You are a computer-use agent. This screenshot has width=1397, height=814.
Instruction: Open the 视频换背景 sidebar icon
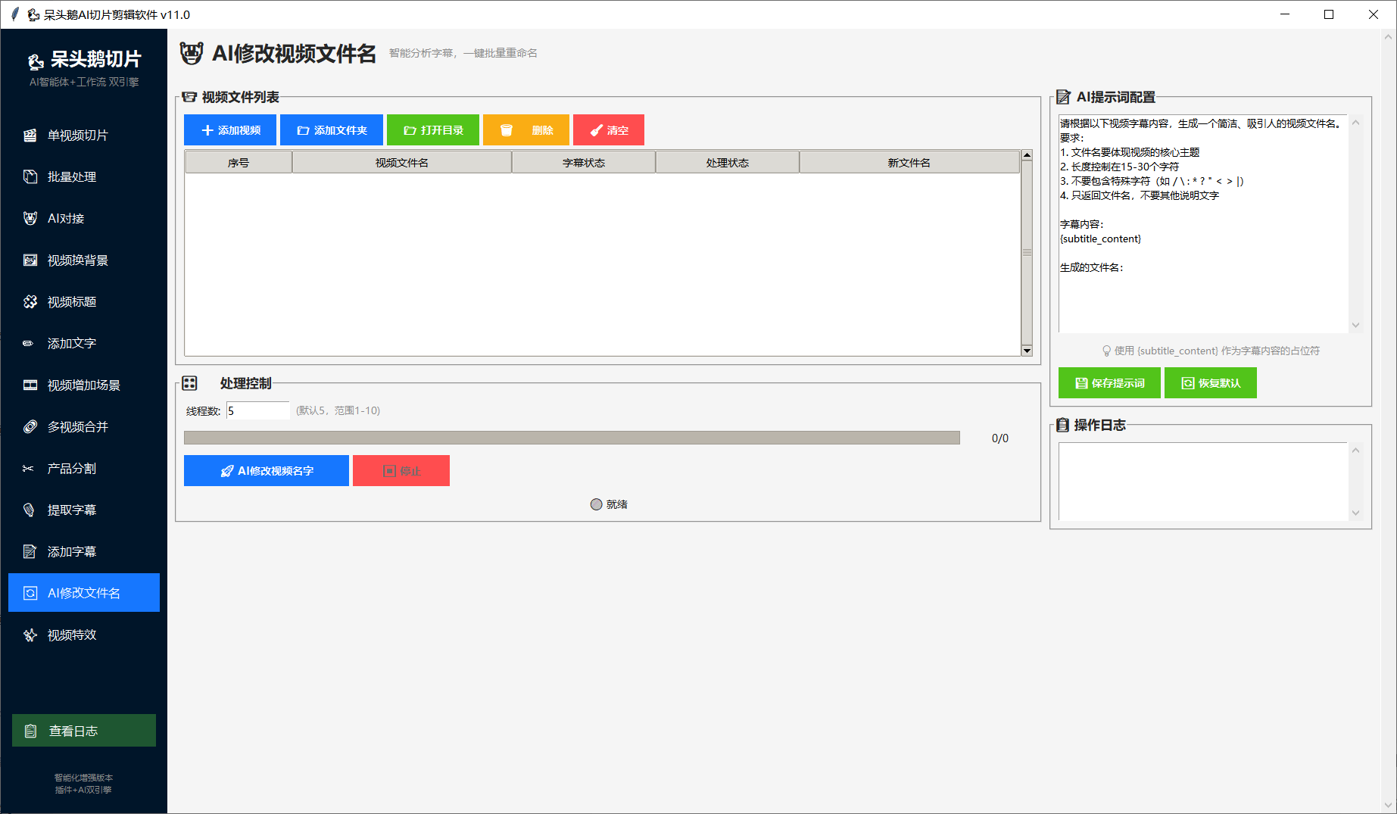30,260
